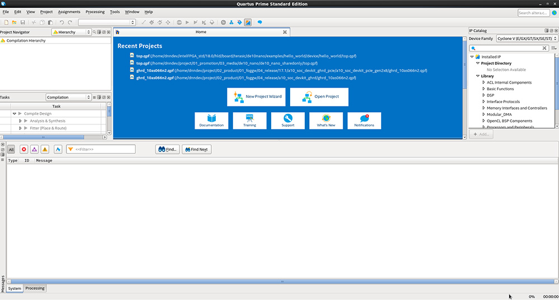This screenshot has height=300, width=559.
Task: Open the File menu
Action: coord(6,12)
